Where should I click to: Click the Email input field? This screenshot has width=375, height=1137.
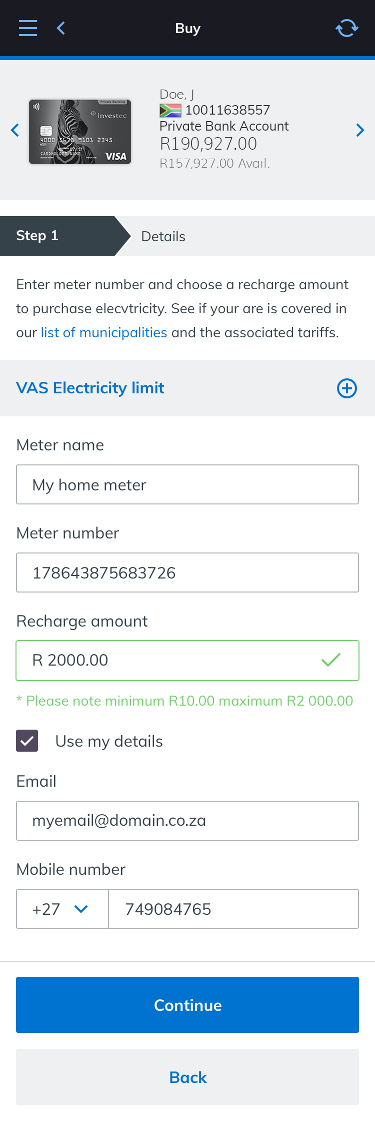pos(187,821)
